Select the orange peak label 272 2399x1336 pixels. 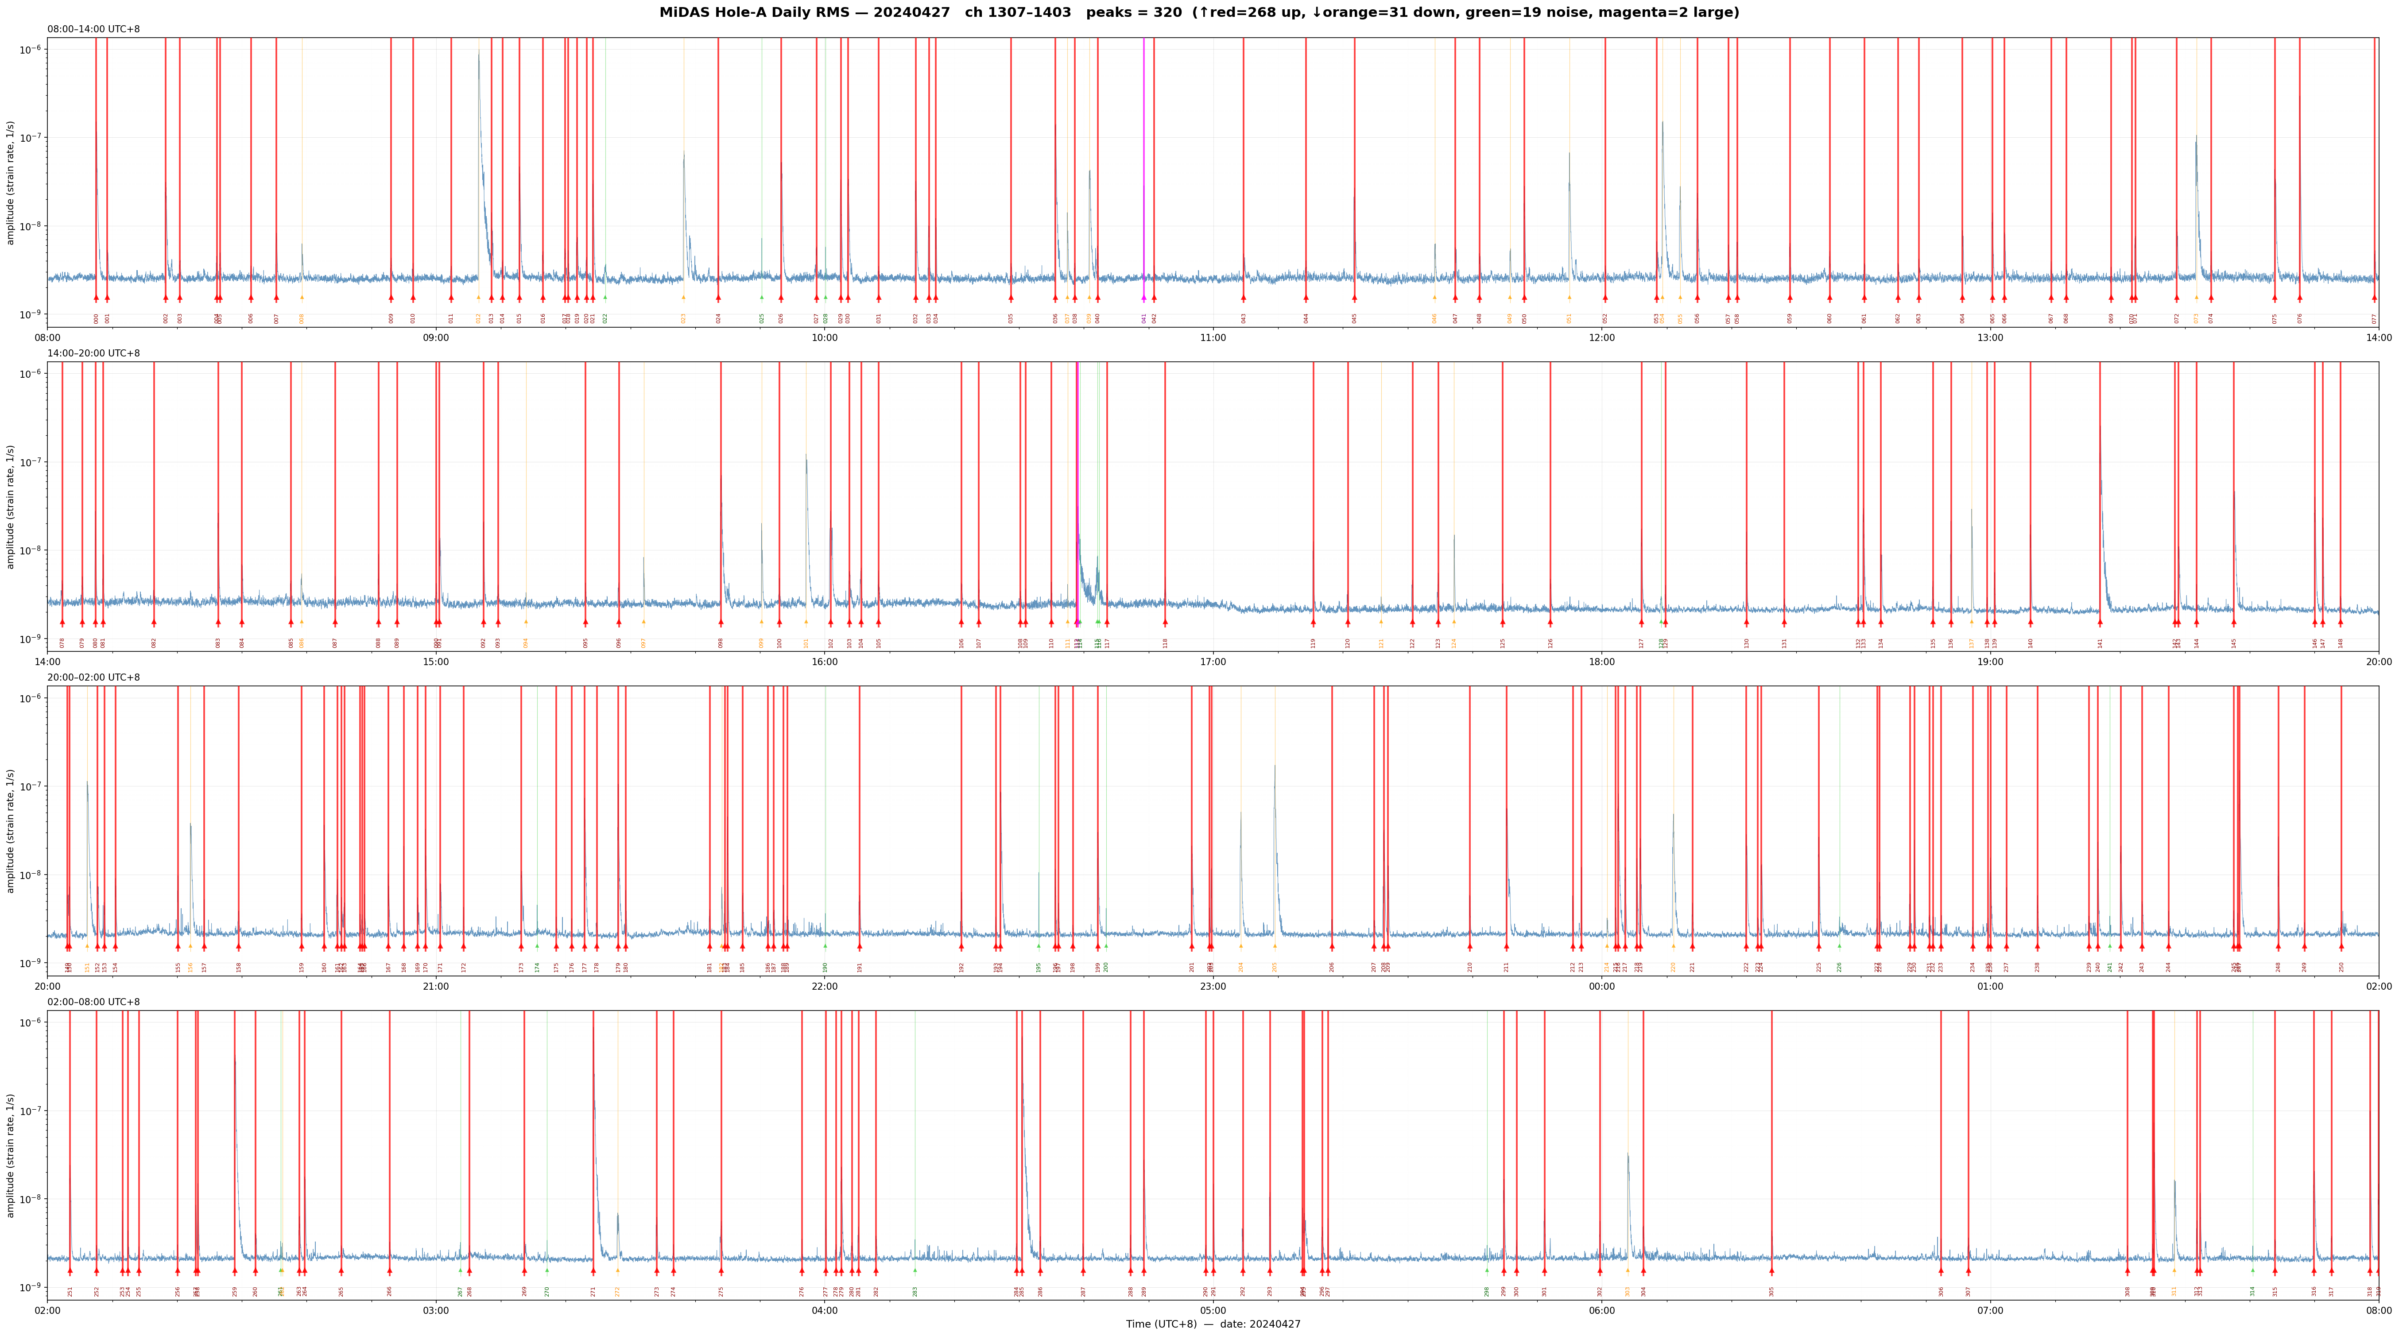pos(617,1291)
